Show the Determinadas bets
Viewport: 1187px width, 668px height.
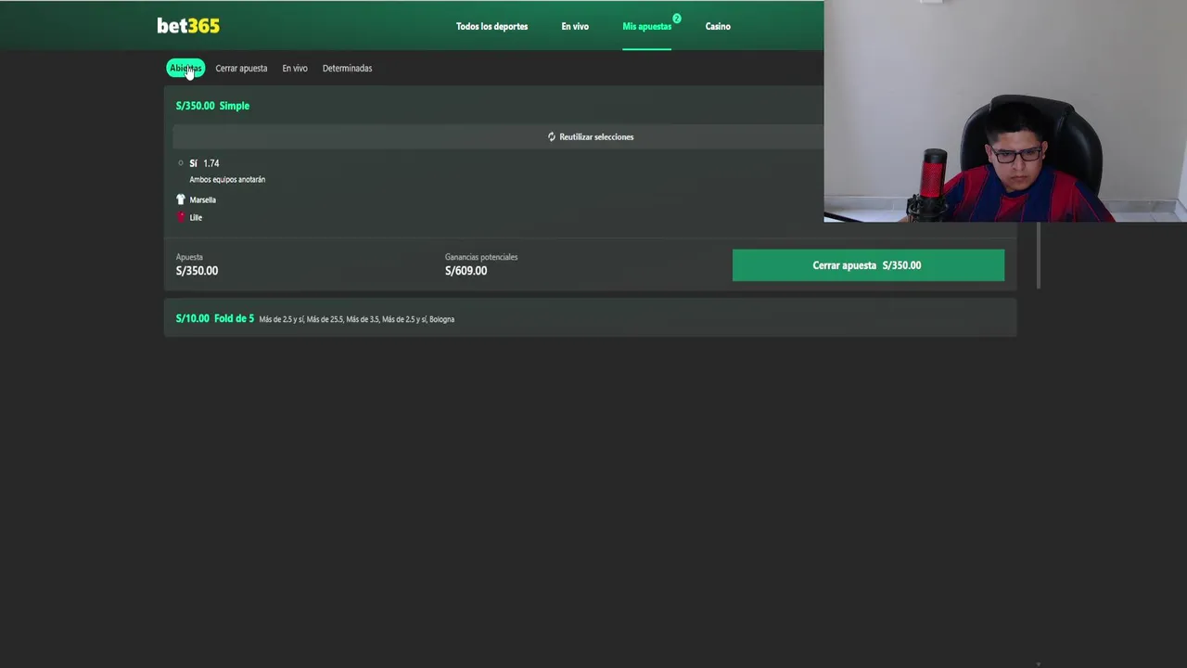click(347, 68)
